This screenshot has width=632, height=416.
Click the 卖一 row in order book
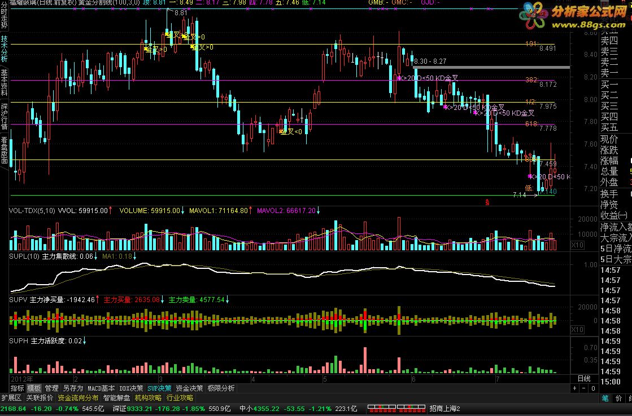pyautogui.click(x=609, y=73)
